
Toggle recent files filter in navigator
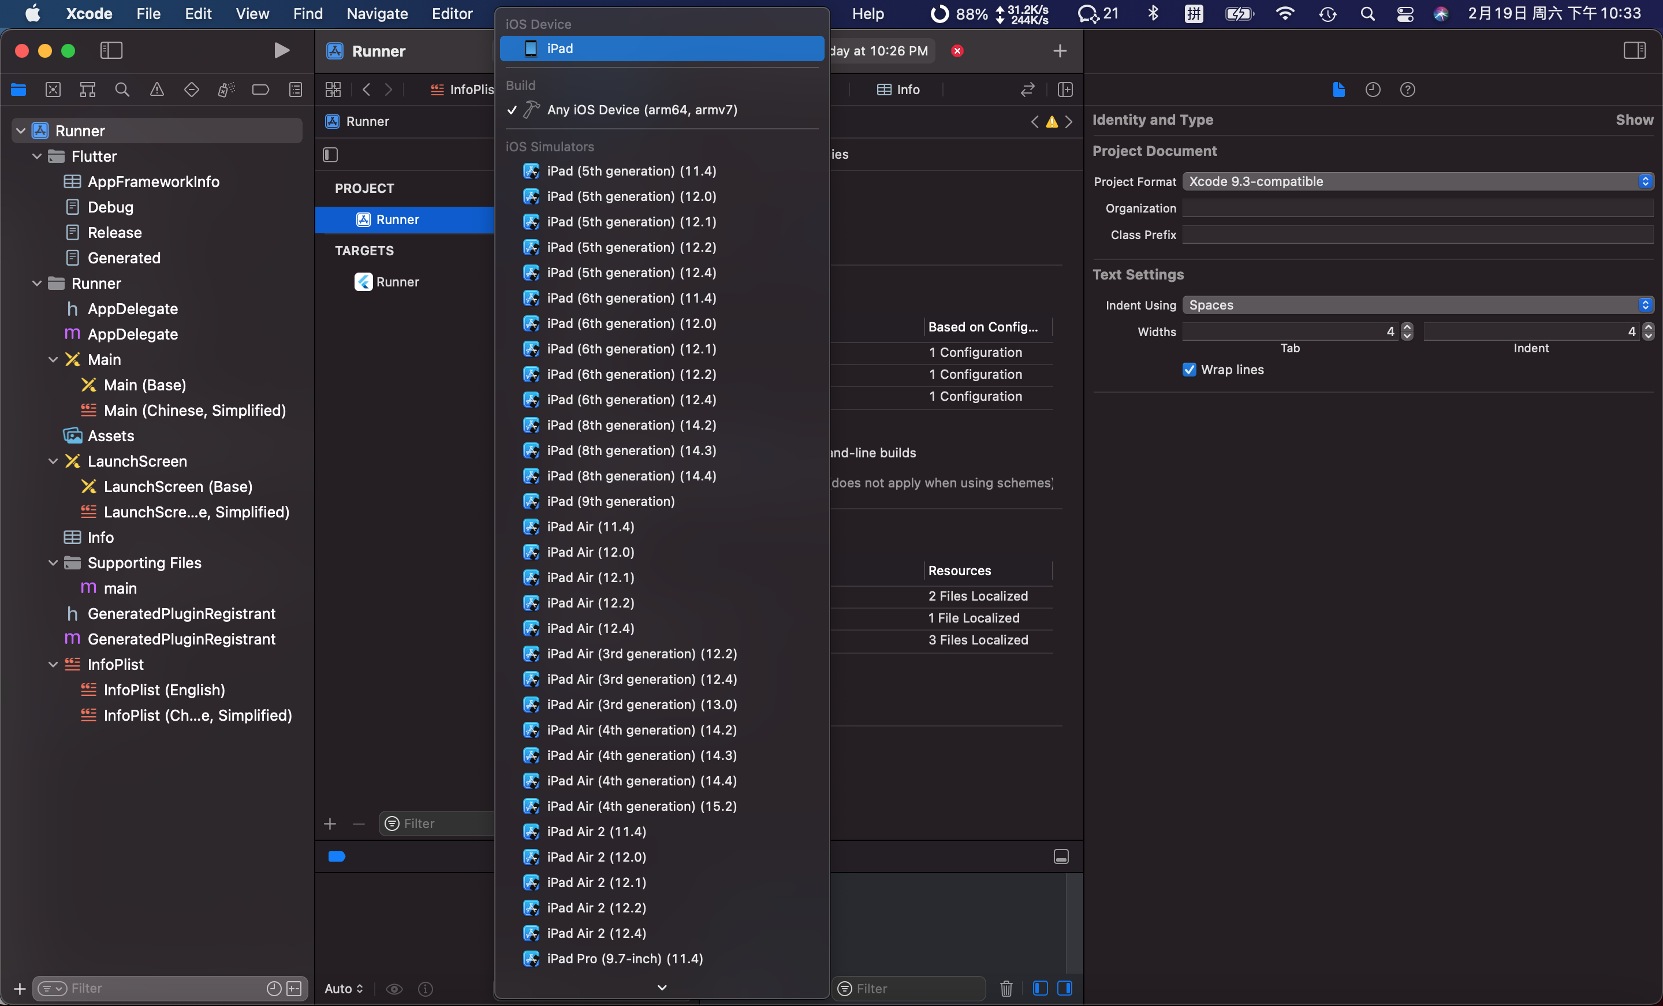(274, 989)
